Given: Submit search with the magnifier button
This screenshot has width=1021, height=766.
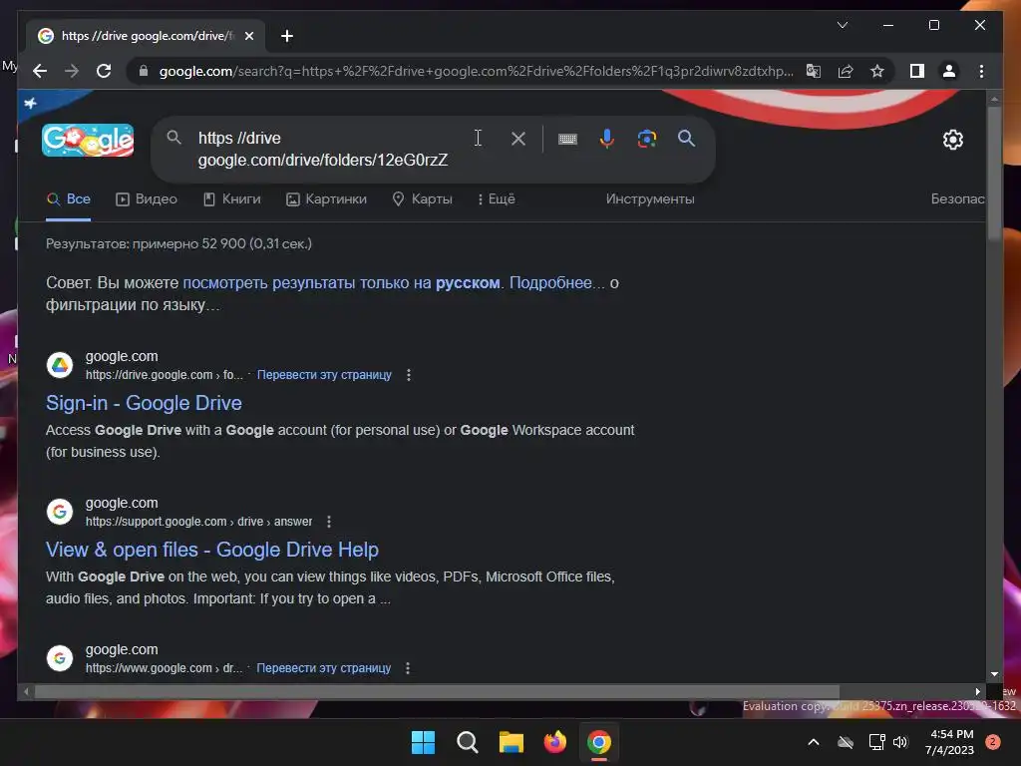Looking at the screenshot, I should [686, 138].
